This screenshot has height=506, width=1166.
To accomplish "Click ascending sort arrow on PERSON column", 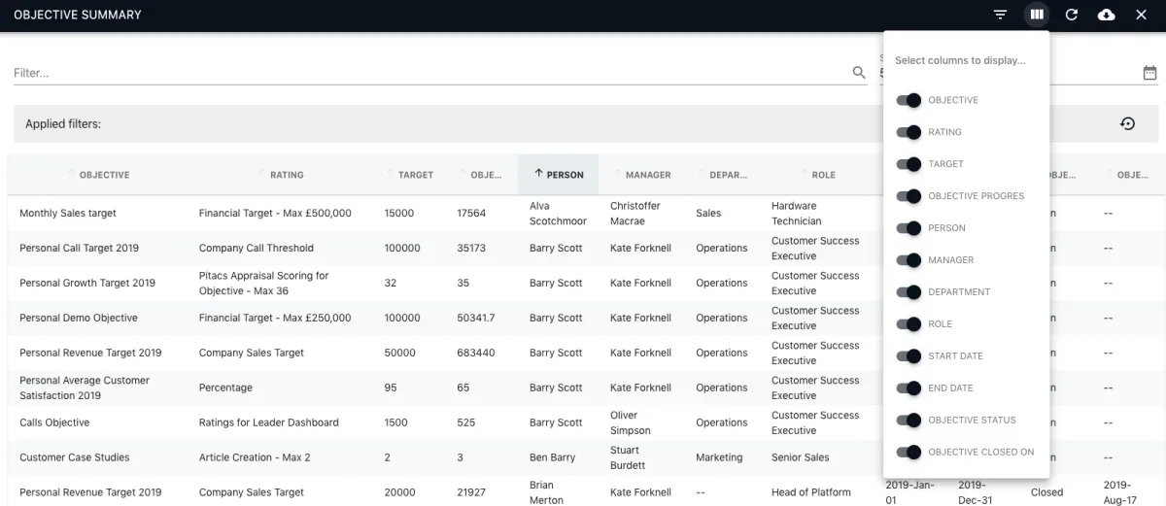I will pos(538,175).
